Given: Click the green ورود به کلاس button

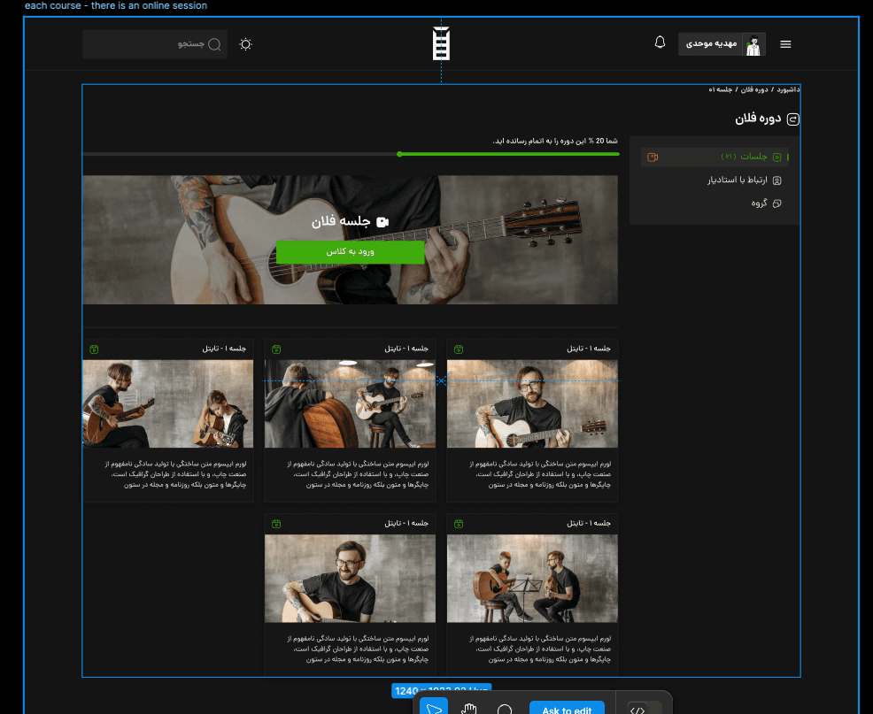Looking at the screenshot, I should click(x=350, y=252).
